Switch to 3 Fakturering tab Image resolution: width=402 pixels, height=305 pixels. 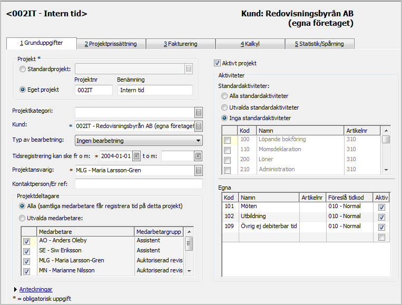click(181, 44)
